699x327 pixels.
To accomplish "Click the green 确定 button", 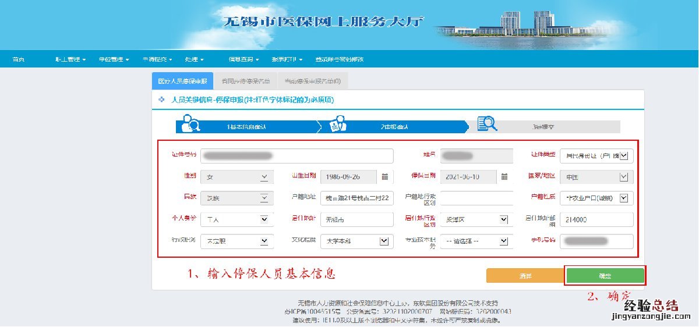I will 605,276.
